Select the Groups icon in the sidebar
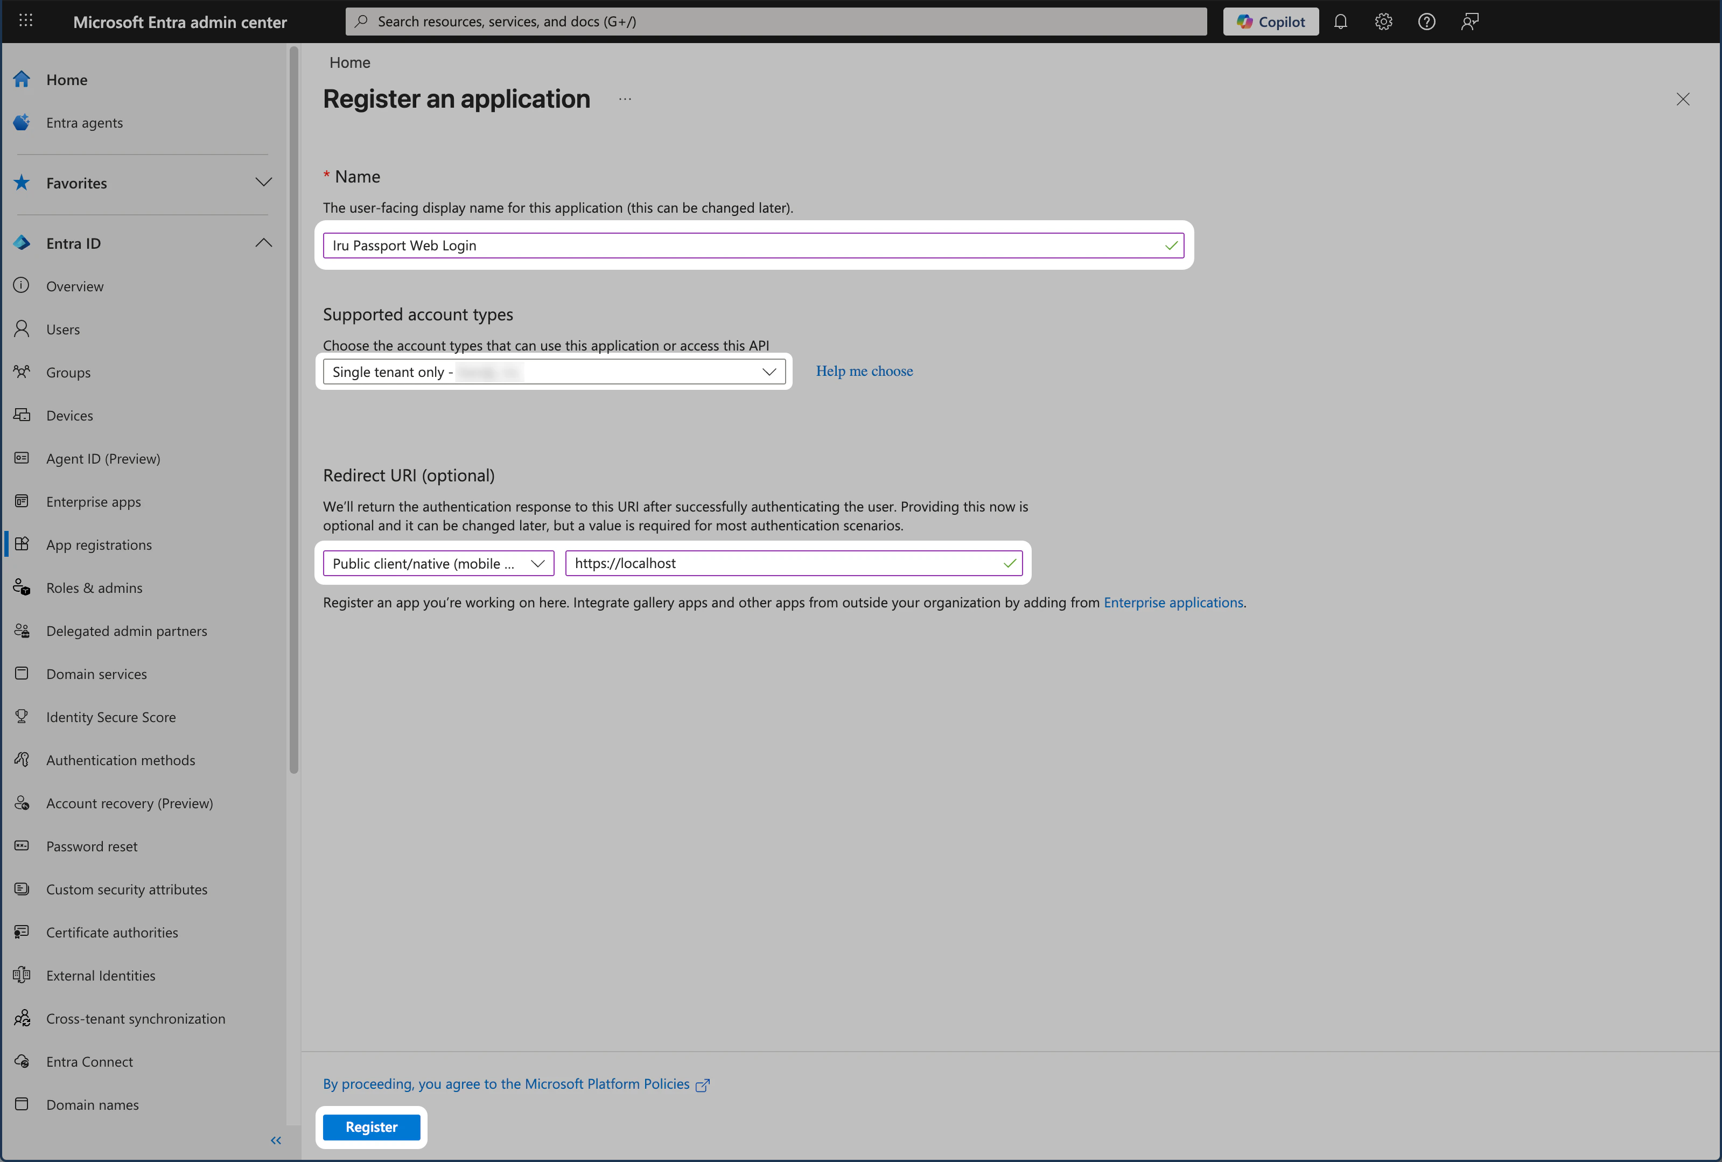1722x1162 pixels. 22,372
